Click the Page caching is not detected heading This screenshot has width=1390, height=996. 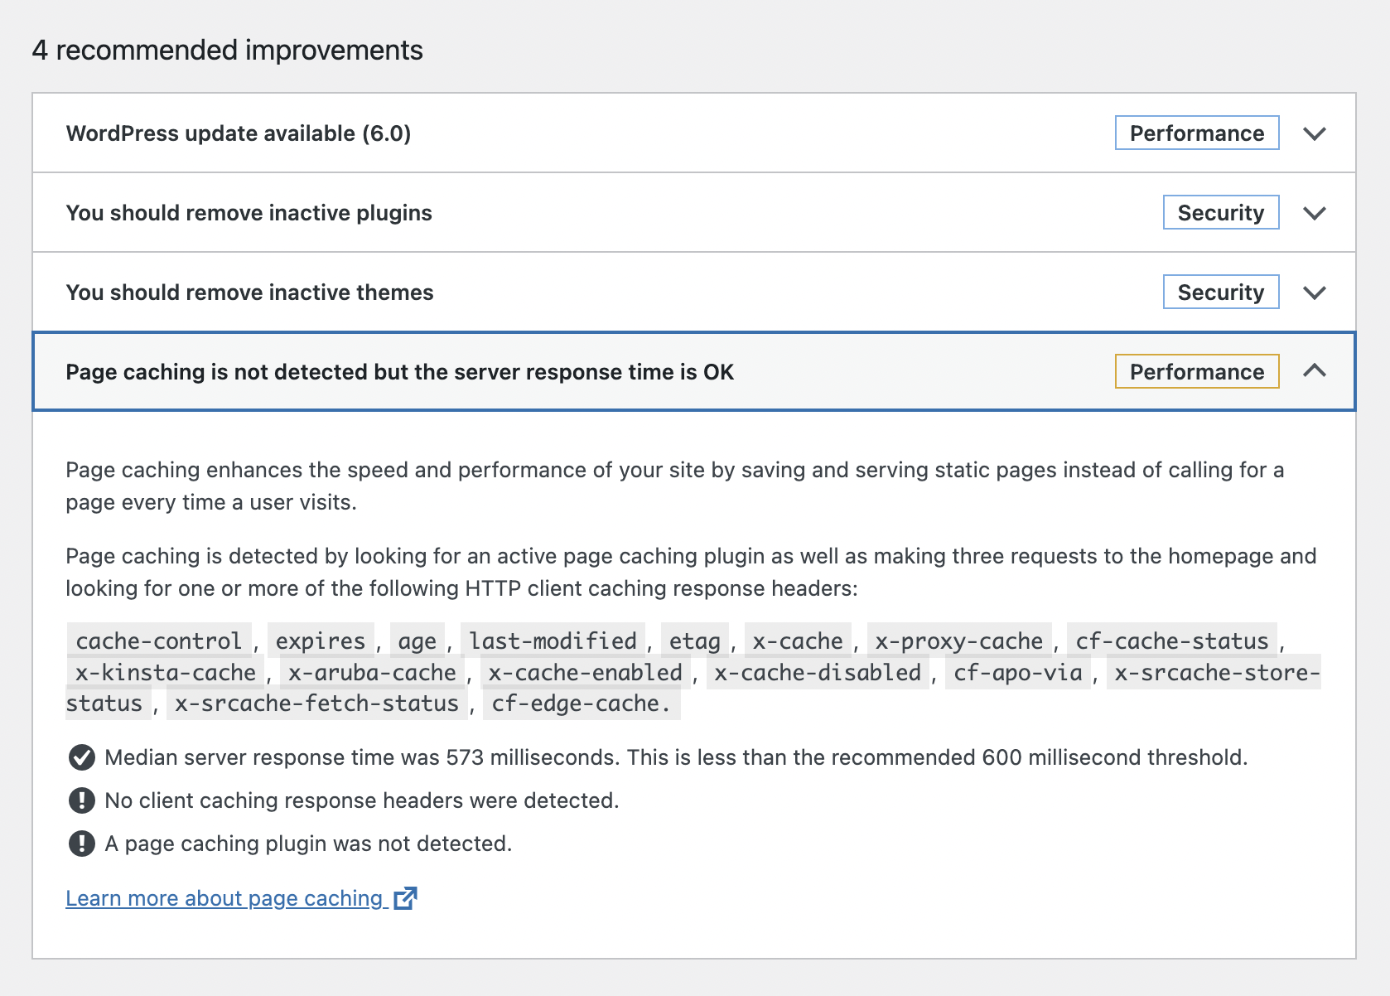399,372
